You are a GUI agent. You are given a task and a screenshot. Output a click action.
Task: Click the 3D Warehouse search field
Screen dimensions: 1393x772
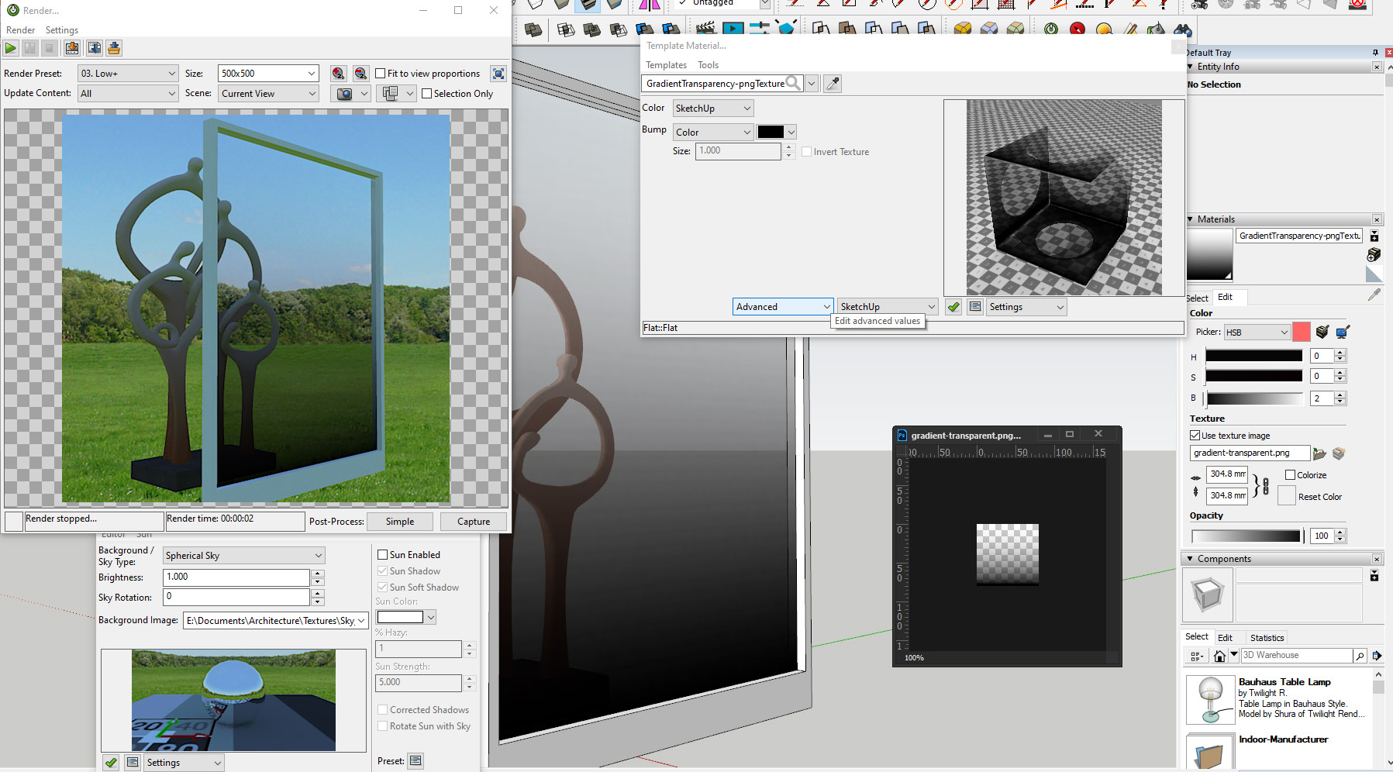1296,656
